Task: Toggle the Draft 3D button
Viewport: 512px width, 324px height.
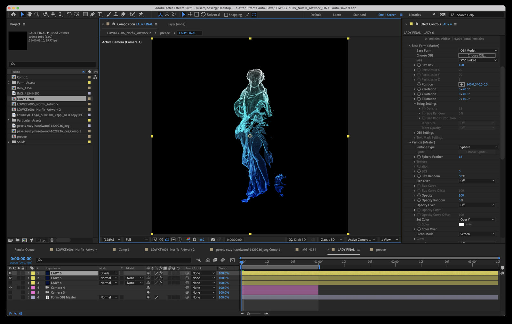Action: [297, 240]
